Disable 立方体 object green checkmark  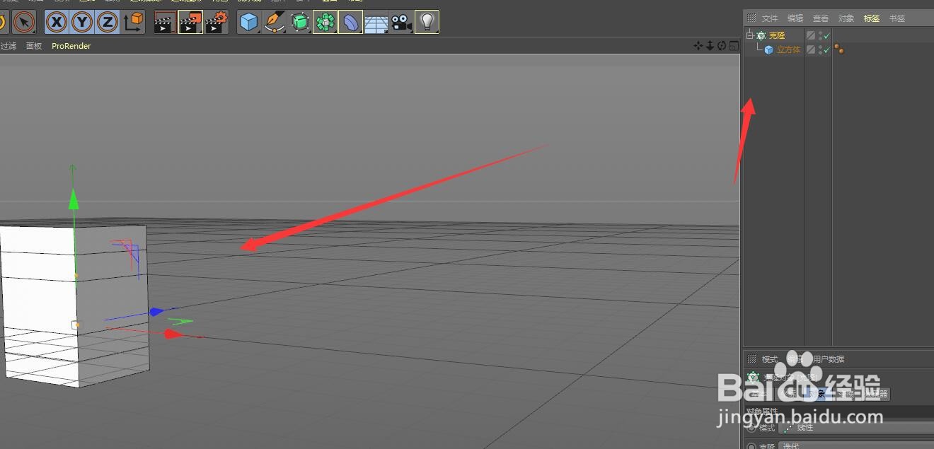click(x=827, y=49)
